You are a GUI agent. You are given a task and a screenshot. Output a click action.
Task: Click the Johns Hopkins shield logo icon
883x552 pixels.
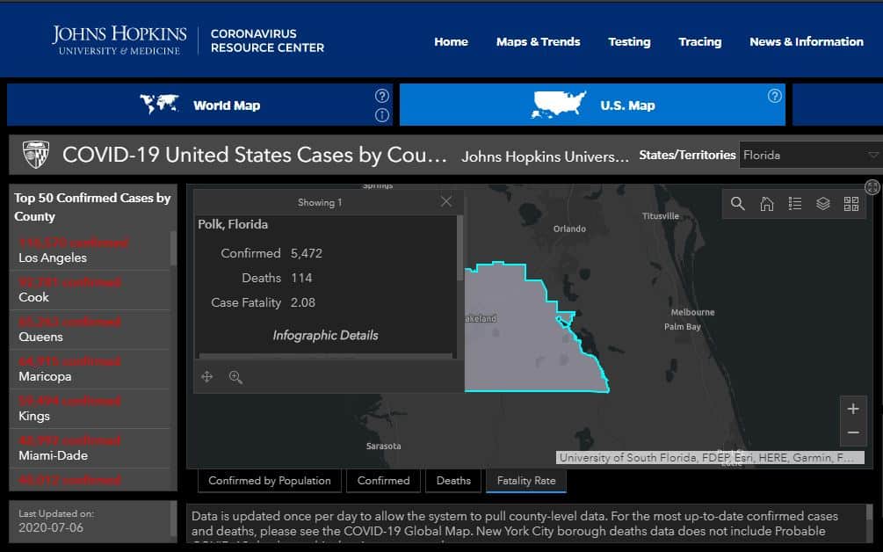point(35,155)
